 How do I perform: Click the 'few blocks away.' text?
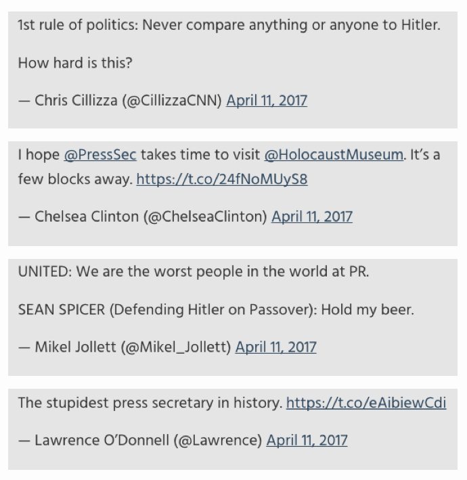[x=75, y=179]
